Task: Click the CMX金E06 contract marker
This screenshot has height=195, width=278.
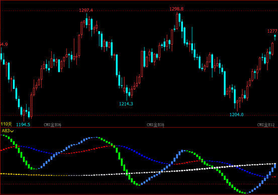Action: (52, 125)
